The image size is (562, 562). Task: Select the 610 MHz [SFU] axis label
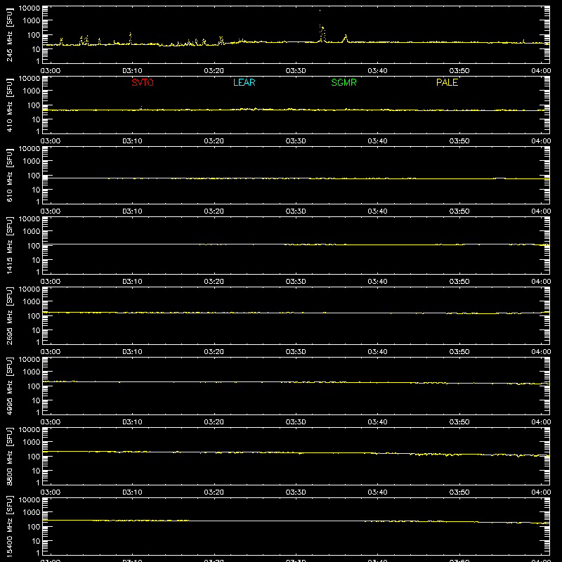point(10,175)
